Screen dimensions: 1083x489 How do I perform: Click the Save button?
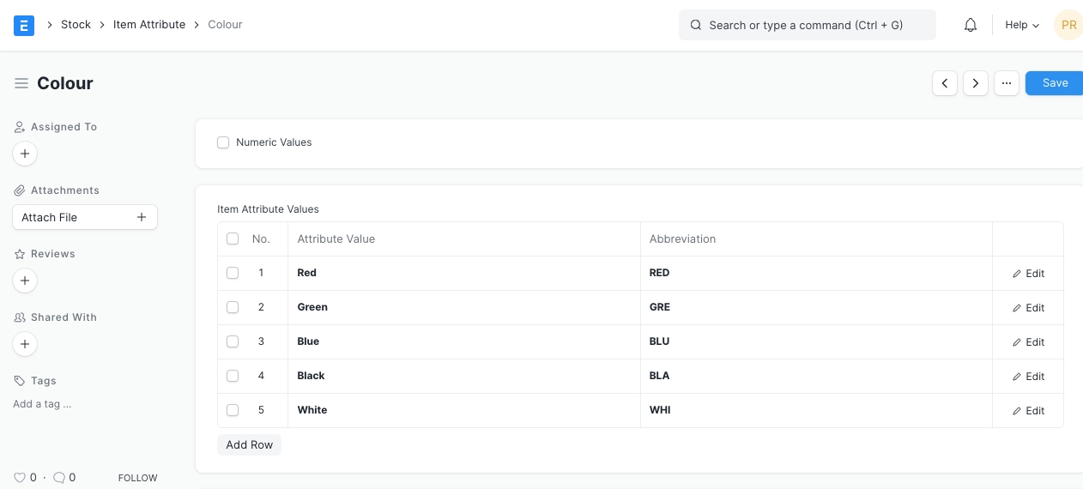click(1055, 83)
